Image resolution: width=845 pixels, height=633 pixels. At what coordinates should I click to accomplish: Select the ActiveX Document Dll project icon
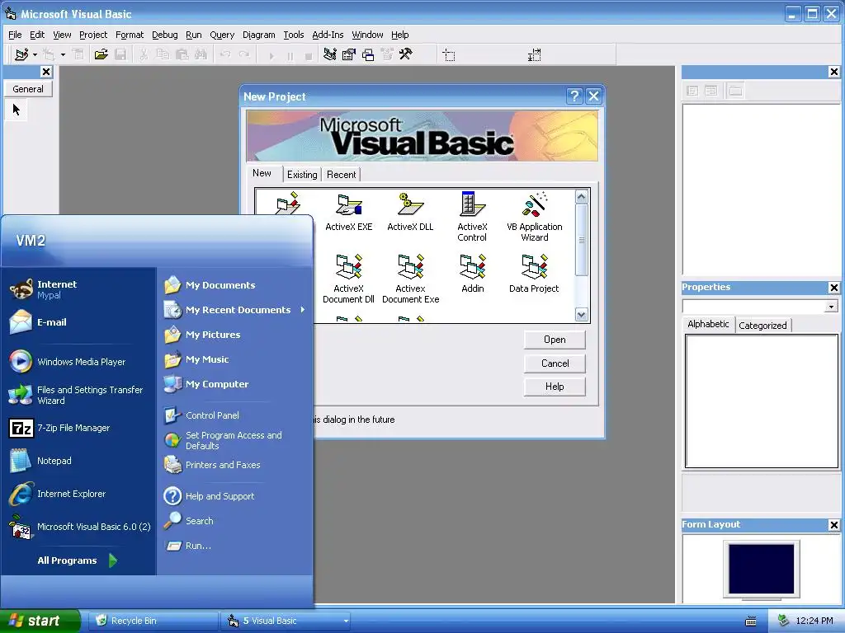348,279
